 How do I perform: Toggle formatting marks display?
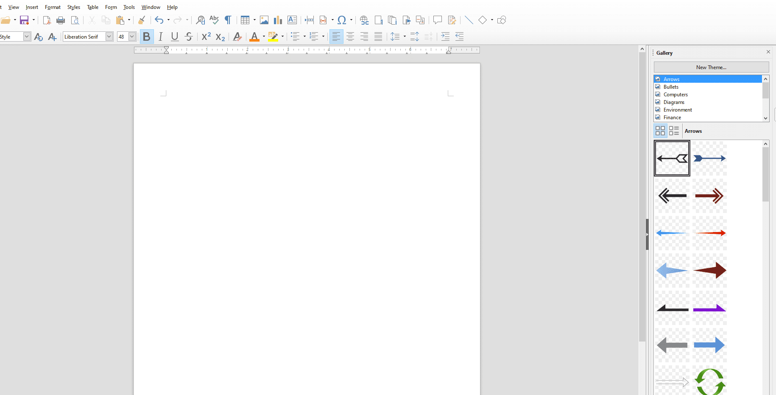(x=228, y=20)
